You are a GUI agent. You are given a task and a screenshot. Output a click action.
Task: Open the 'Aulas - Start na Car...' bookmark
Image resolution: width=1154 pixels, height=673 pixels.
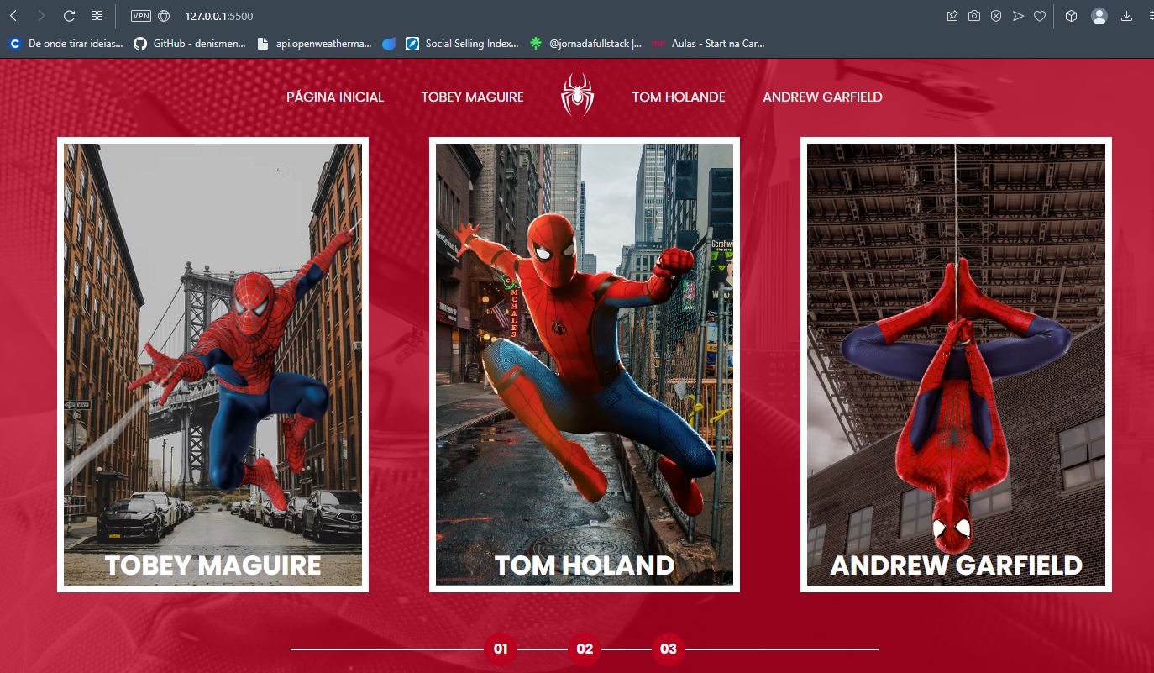pos(709,44)
